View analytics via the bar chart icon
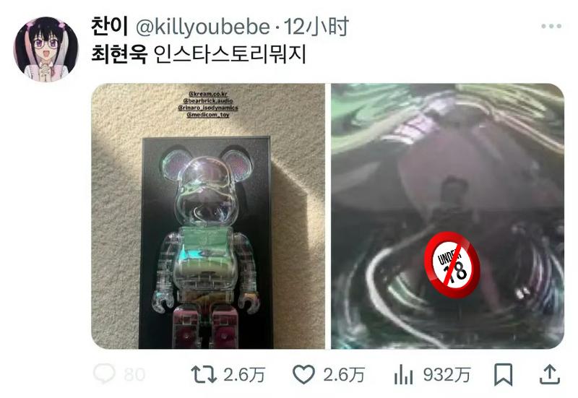This screenshot has height=398, width=578. point(403,375)
